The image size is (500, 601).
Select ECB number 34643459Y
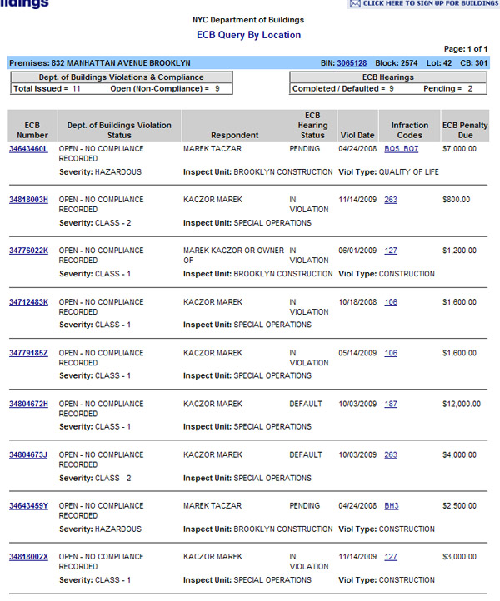29,506
